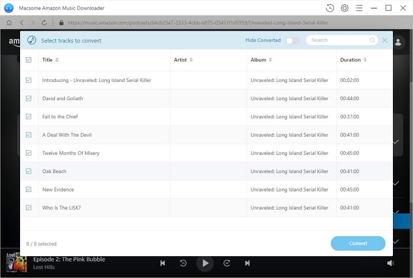The height and width of the screenshot is (278, 413).
Task: Click the Title column header
Action: pos(47,59)
